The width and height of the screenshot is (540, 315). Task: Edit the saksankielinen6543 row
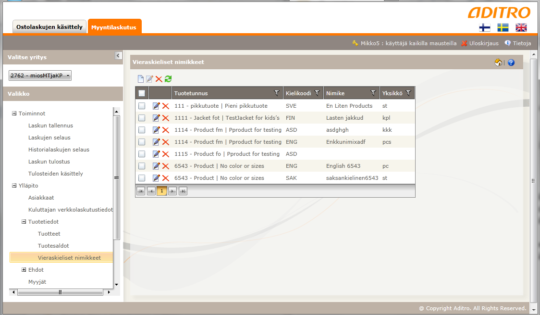coord(156,178)
